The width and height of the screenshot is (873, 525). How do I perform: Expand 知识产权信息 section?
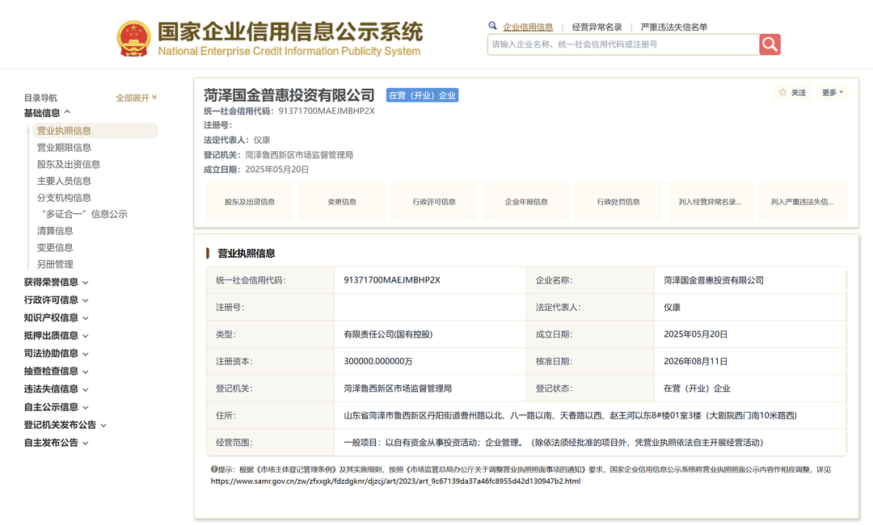point(56,318)
